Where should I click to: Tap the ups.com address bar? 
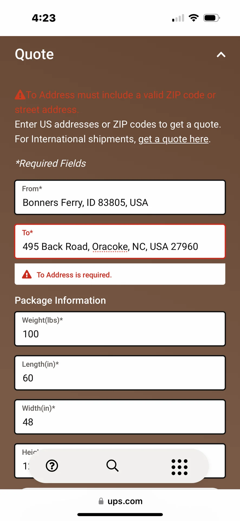(120, 501)
